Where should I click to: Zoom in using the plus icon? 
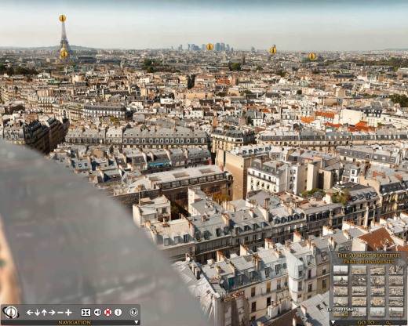tap(68, 313)
